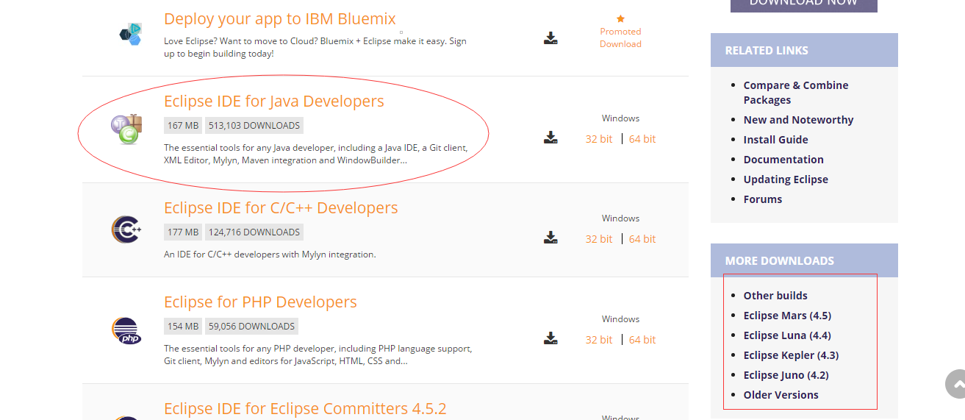Viewport: 965px width, 420px height.
Task: Click the download icon for Eclipse PHP Developers
Action: coord(550,338)
